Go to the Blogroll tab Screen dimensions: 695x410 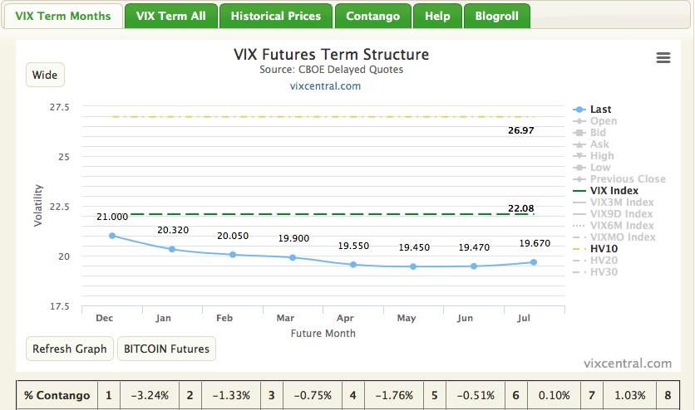pos(496,16)
